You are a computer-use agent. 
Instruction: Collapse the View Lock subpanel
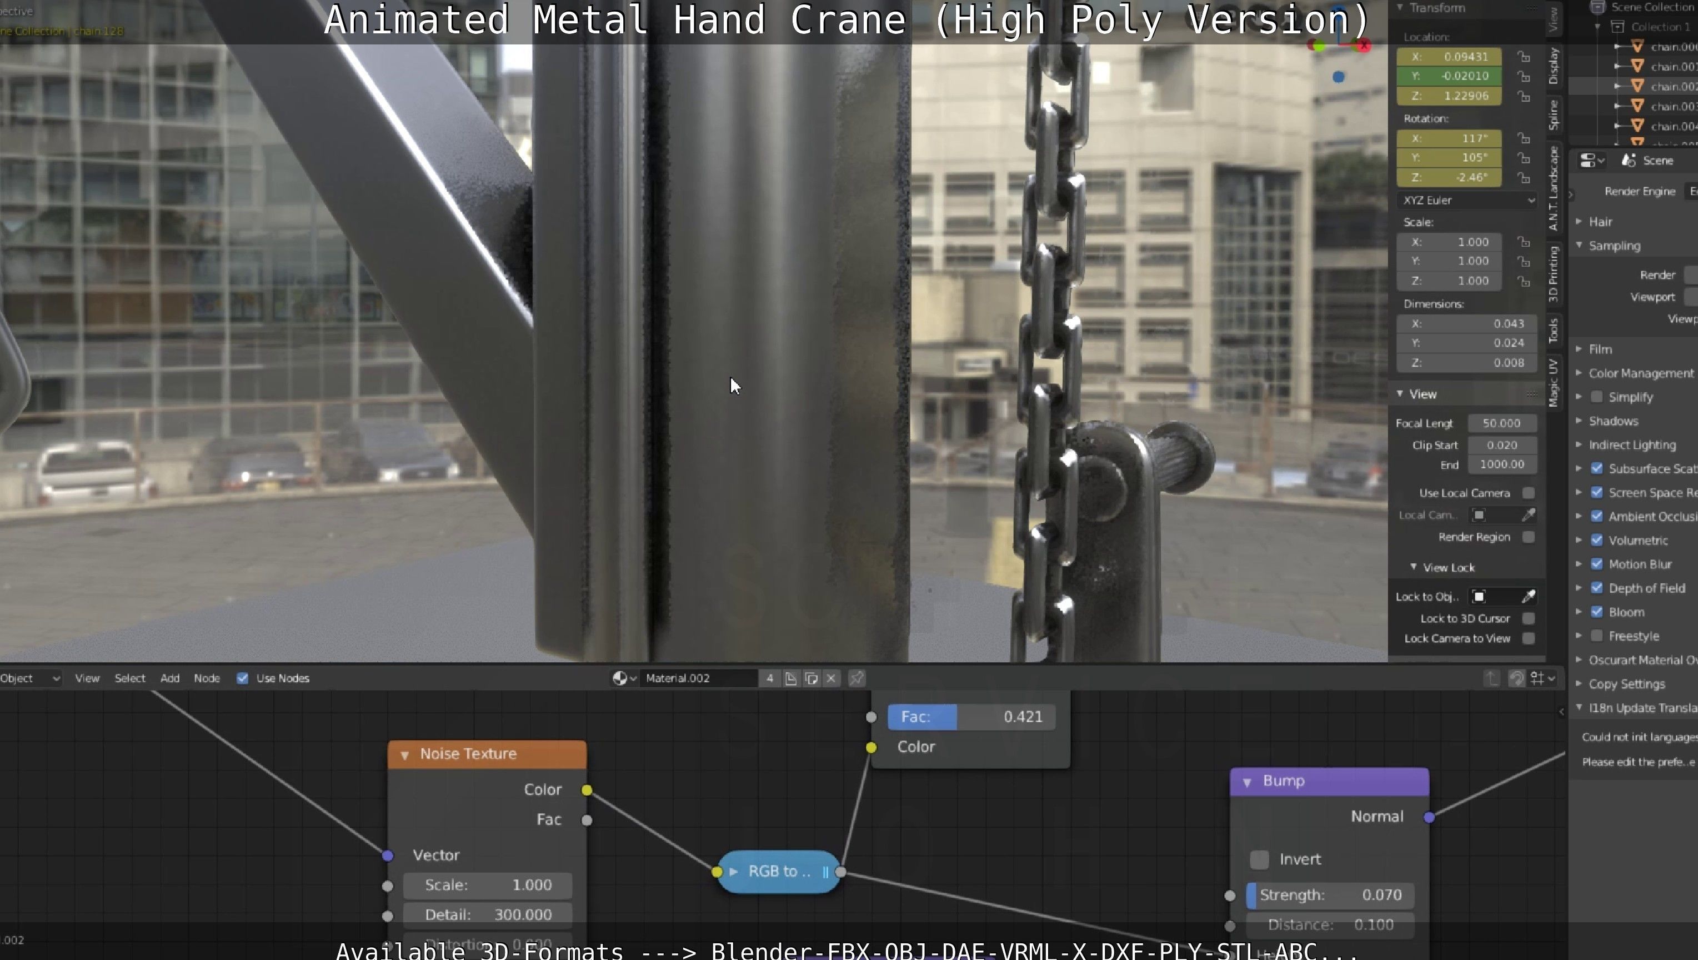coord(1413,567)
